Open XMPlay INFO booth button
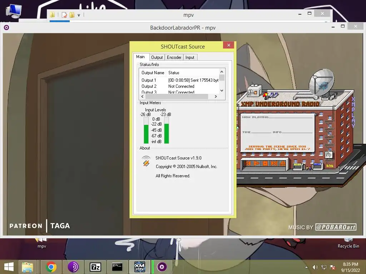Screen dimensions: 366x274 [x=297, y=166]
